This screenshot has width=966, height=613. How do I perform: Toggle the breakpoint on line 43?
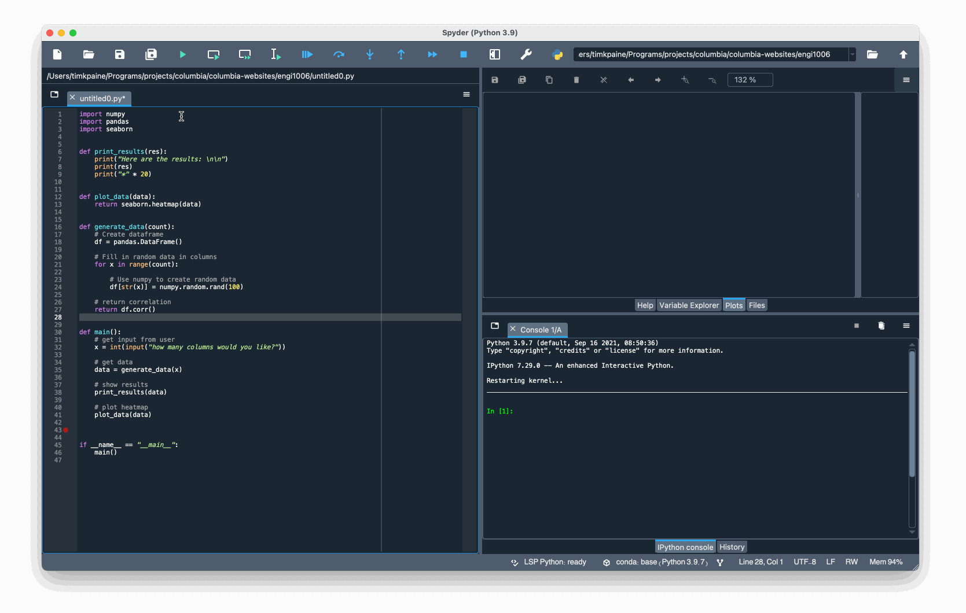click(x=66, y=430)
